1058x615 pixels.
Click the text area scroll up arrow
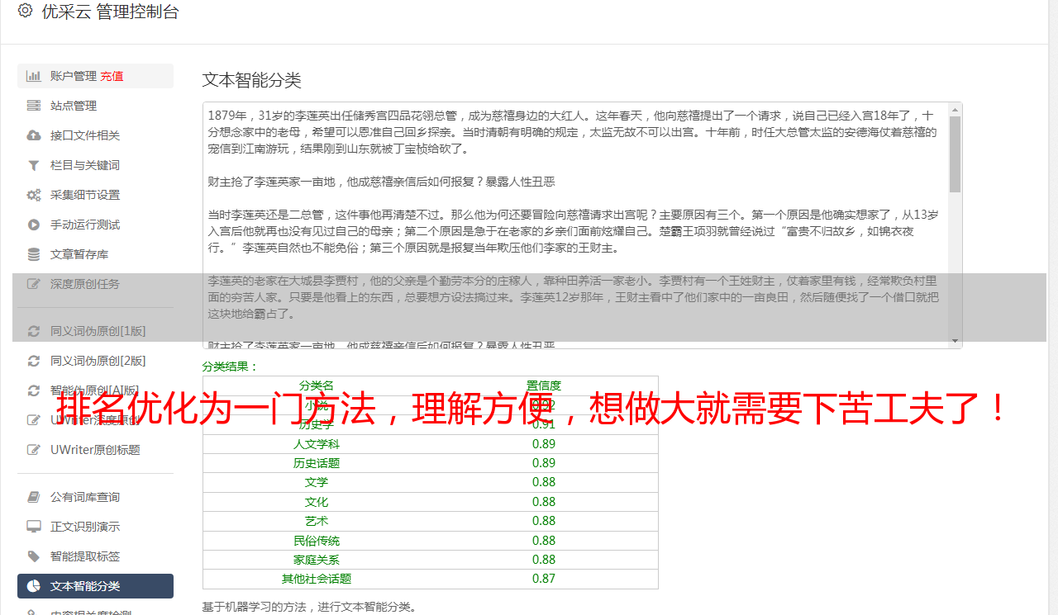pyautogui.click(x=955, y=109)
